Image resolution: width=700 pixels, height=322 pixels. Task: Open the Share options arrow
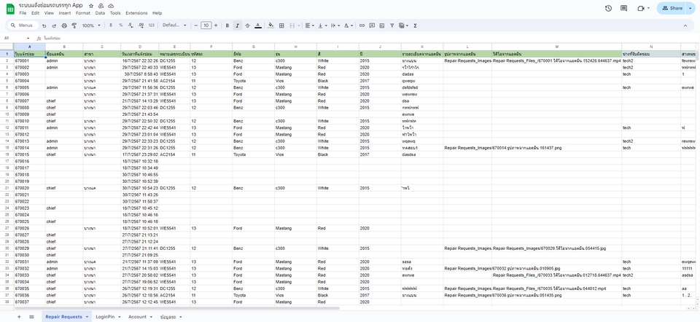[691, 8]
